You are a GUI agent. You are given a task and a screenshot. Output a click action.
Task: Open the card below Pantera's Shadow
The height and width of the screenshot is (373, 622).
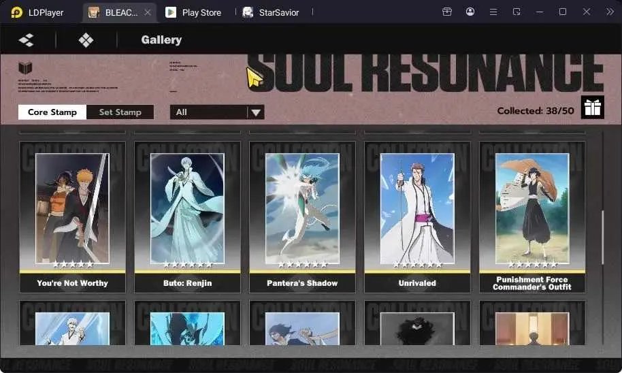pos(302,323)
